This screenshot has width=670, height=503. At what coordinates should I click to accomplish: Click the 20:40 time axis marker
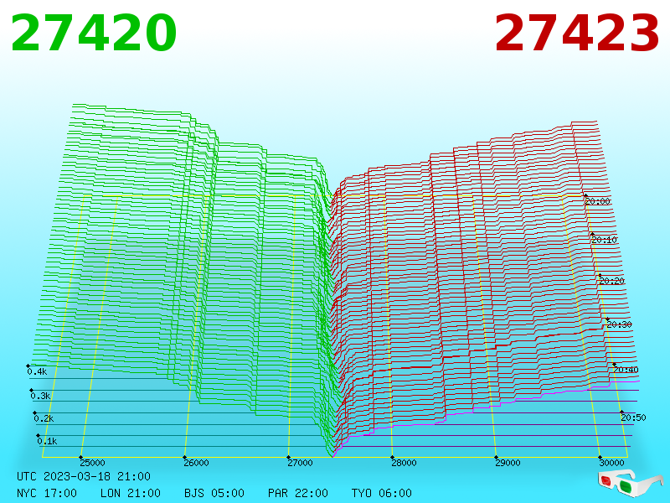pyautogui.click(x=626, y=370)
